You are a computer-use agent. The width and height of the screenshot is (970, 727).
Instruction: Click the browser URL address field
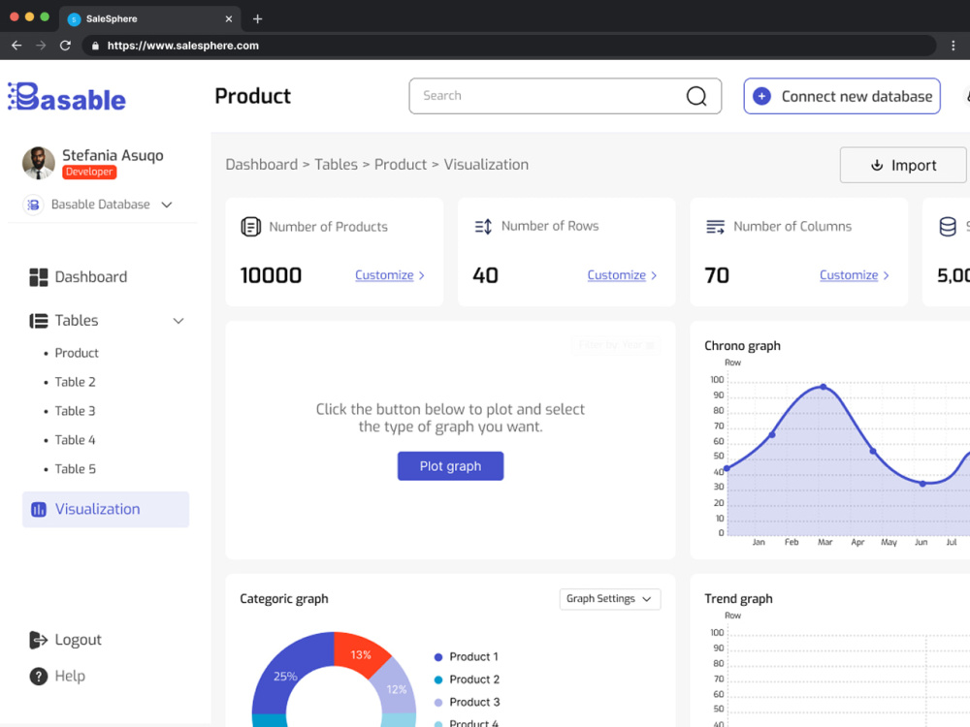coord(507,46)
